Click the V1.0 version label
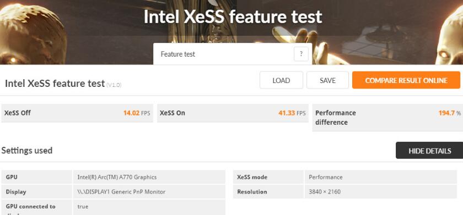This screenshot has height=215, width=463. point(114,85)
